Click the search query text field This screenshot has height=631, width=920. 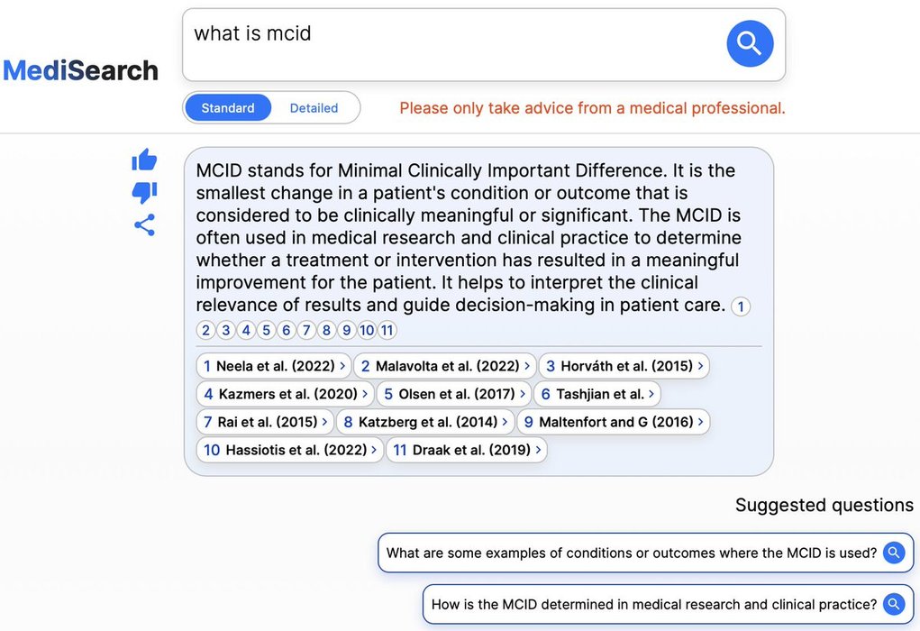coord(451,43)
